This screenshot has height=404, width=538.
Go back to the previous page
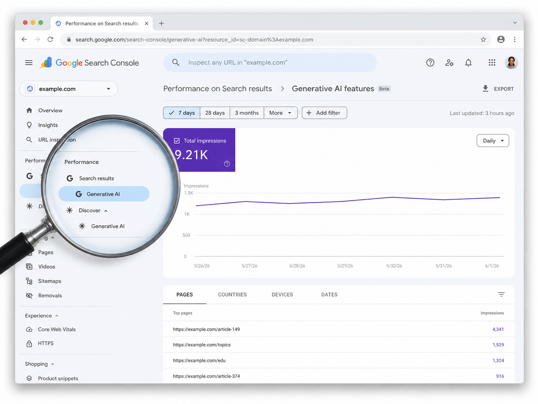click(24, 39)
